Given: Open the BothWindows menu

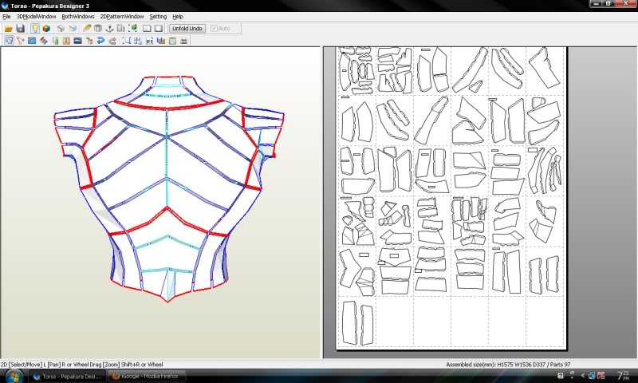Looking at the screenshot, I should tap(78, 17).
